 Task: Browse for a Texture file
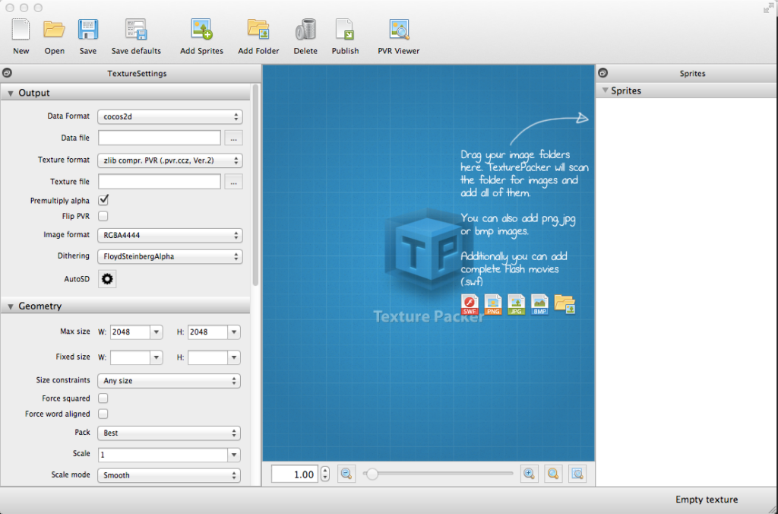tap(233, 181)
